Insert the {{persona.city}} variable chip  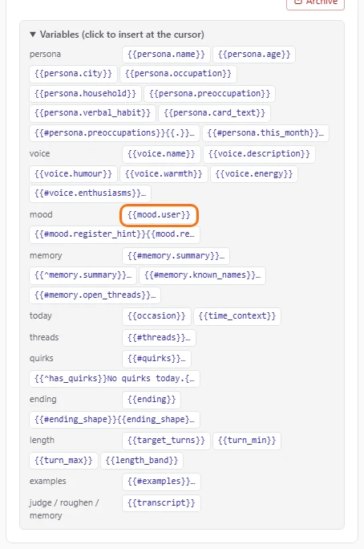(x=74, y=74)
